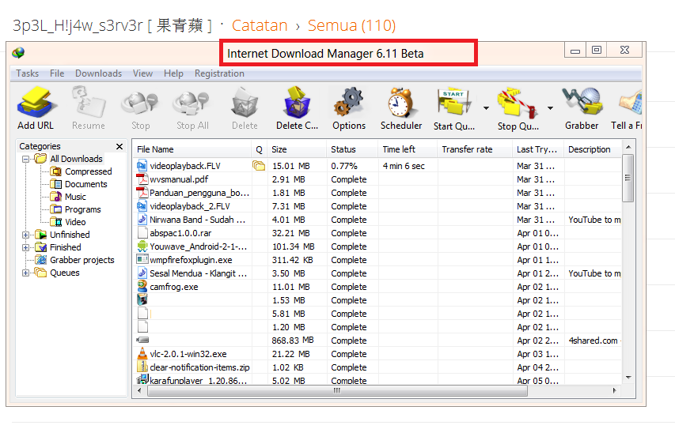Click the scroll left arrow of download list
The image size is (675, 429).
click(x=139, y=391)
